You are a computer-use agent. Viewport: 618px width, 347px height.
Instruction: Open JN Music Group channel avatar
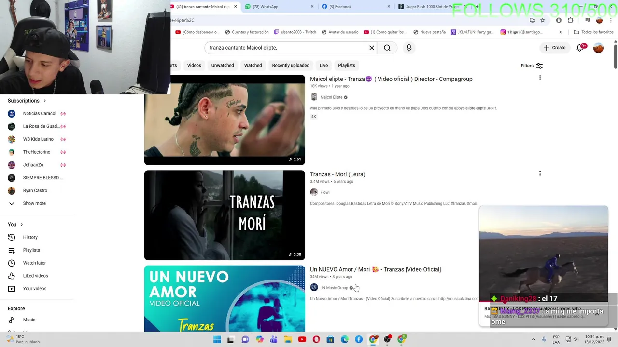click(314, 287)
